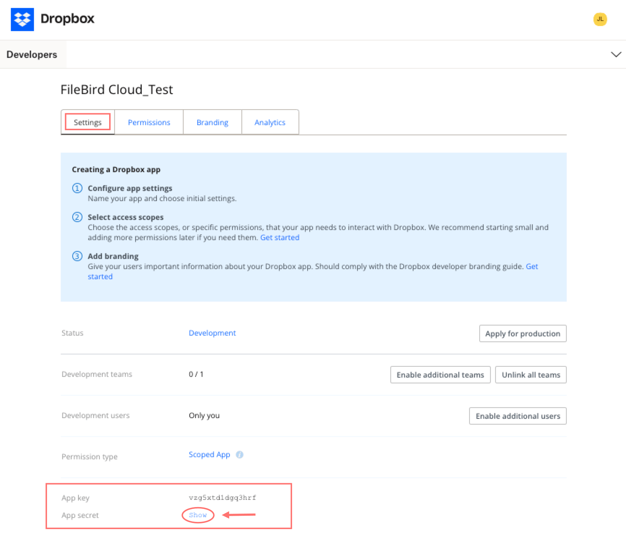The image size is (626, 536).
Task: Click Apply for production button
Action: 523,333
